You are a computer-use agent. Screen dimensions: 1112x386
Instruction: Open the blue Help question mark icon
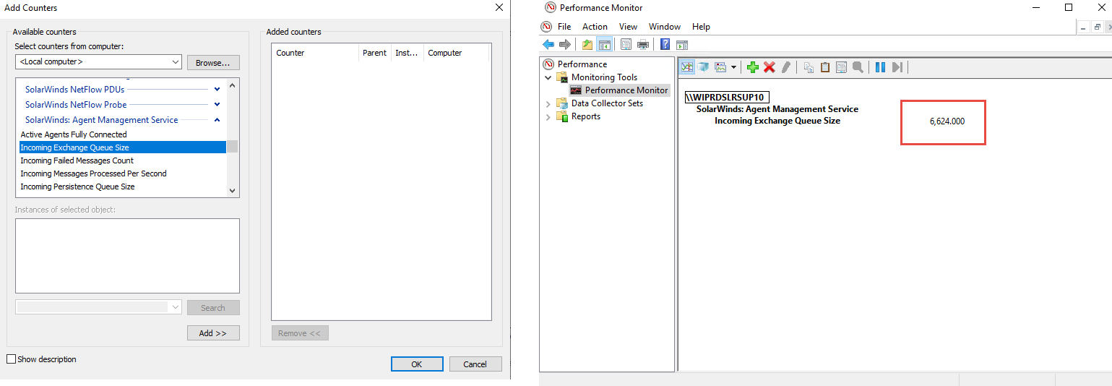[665, 45]
